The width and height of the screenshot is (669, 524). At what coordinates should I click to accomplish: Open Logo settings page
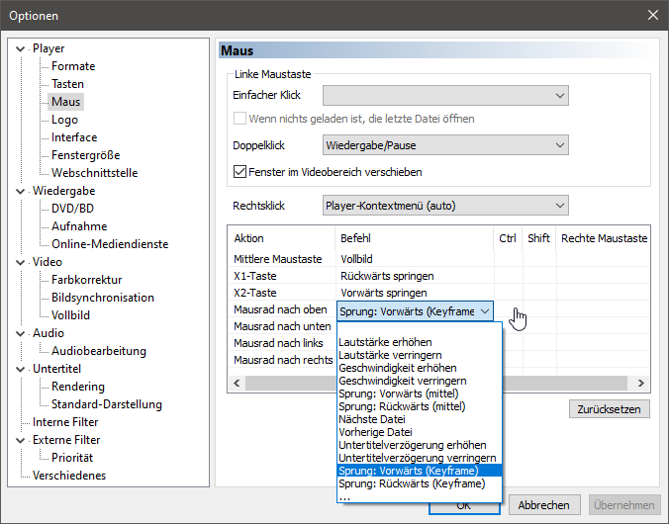tap(64, 120)
